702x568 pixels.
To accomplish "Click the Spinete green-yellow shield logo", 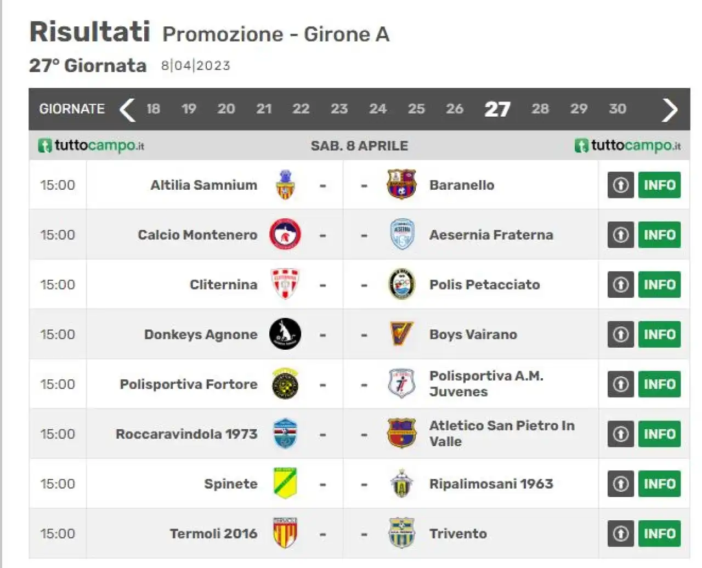I will point(285,483).
